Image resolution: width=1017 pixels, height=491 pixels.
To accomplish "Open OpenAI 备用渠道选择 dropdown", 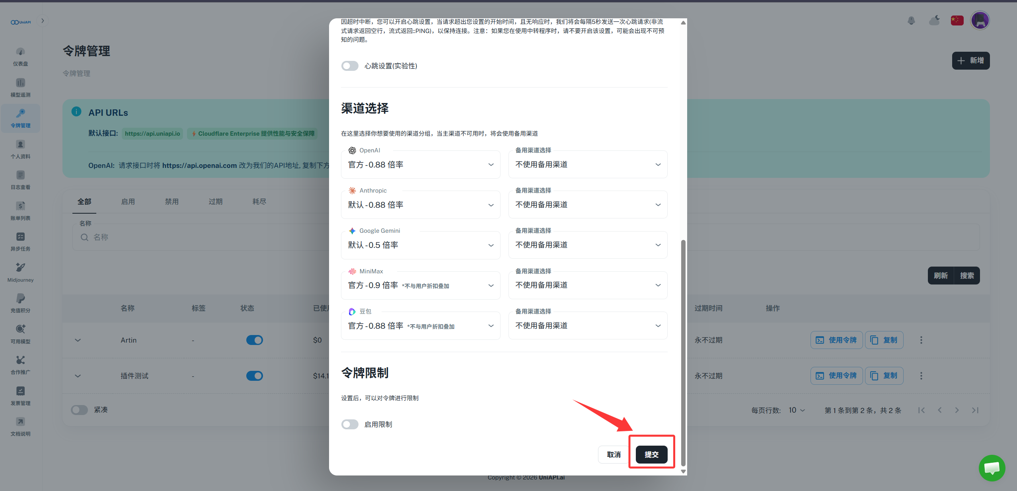I will click(x=588, y=165).
